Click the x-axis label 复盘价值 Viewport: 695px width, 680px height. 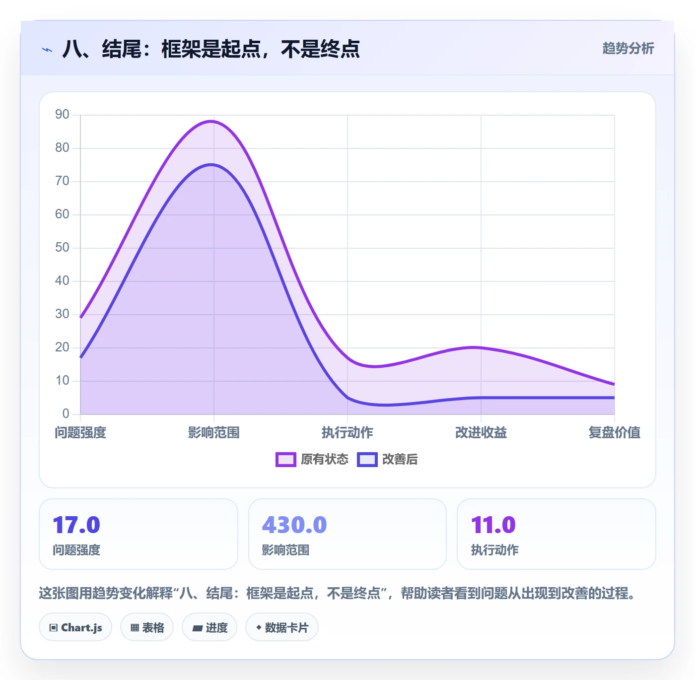click(x=615, y=432)
